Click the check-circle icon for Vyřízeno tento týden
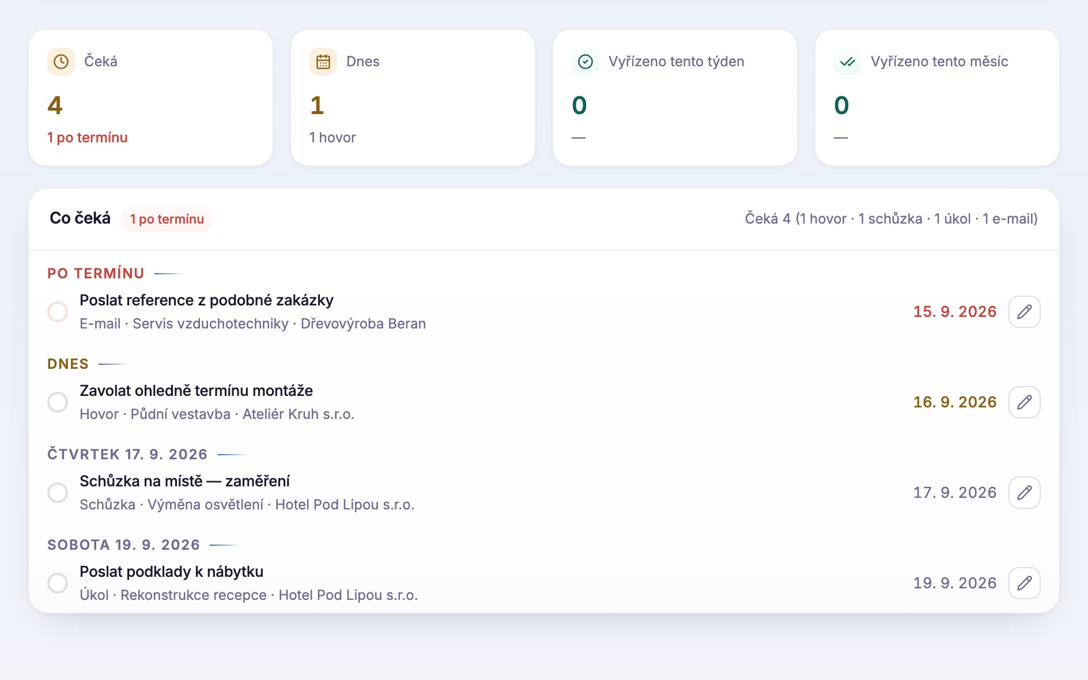The height and width of the screenshot is (680, 1088). click(x=585, y=62)
